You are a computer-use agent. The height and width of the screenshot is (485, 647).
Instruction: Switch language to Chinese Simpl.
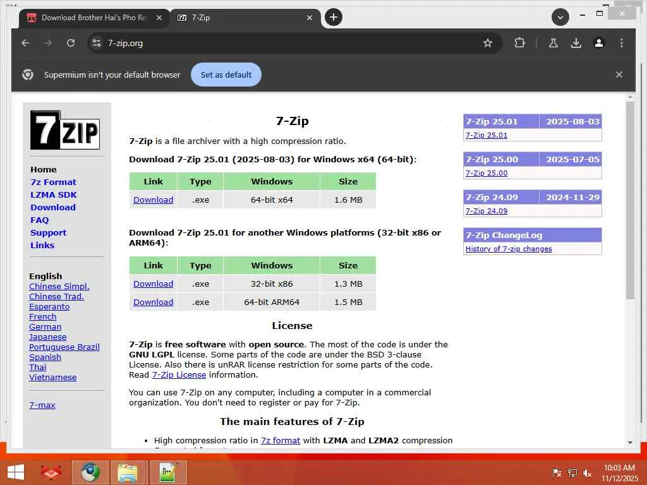59,286
